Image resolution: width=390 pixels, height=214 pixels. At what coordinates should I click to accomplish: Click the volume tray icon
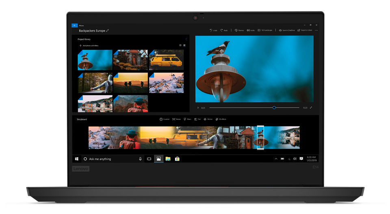pyautogui.click(x=295, y=159)
